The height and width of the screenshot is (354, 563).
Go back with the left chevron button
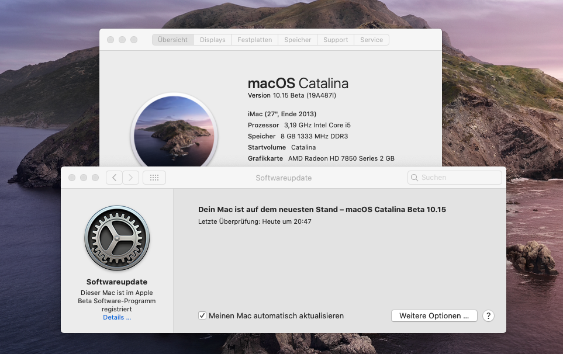coord(114,178)
